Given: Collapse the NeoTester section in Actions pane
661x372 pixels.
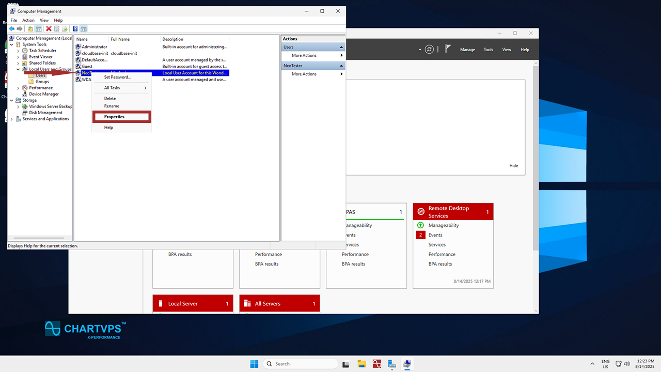Looking at the screenshot, I should click(341, 66).
